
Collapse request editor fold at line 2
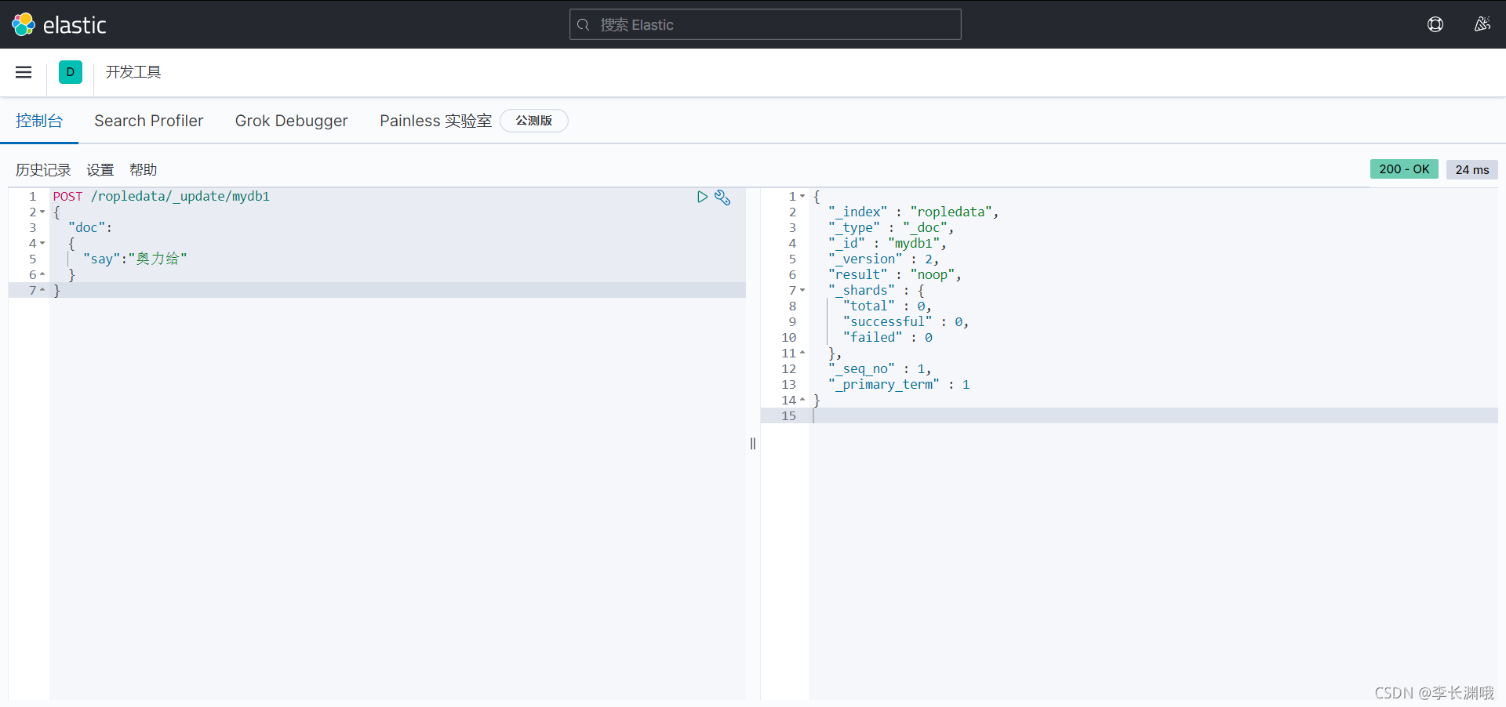(42, 212)
